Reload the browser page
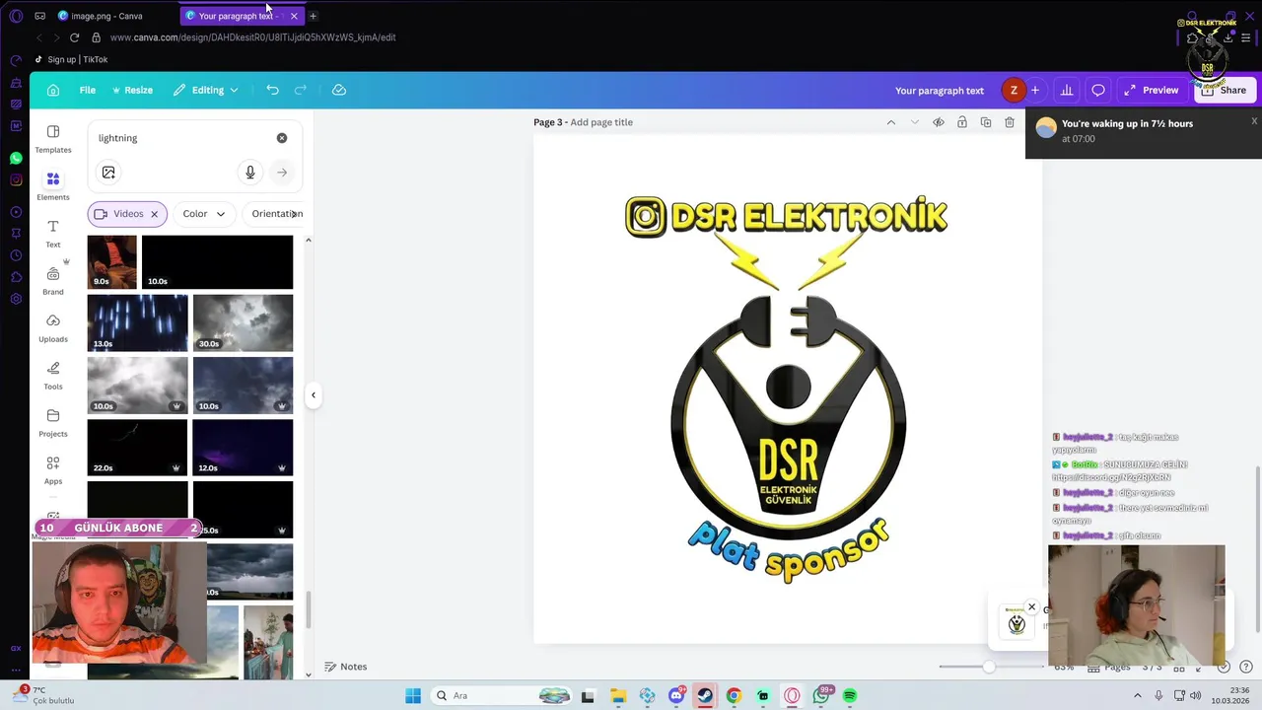This screenshot has height=710, width=1262. tap(74, 37)
